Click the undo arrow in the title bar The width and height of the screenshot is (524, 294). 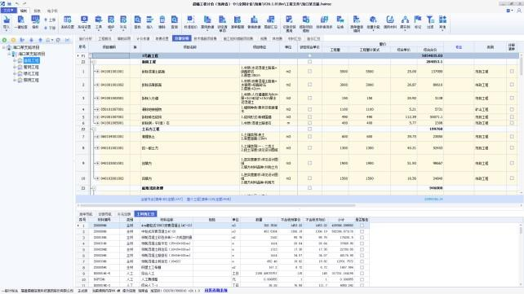point(17,4)
